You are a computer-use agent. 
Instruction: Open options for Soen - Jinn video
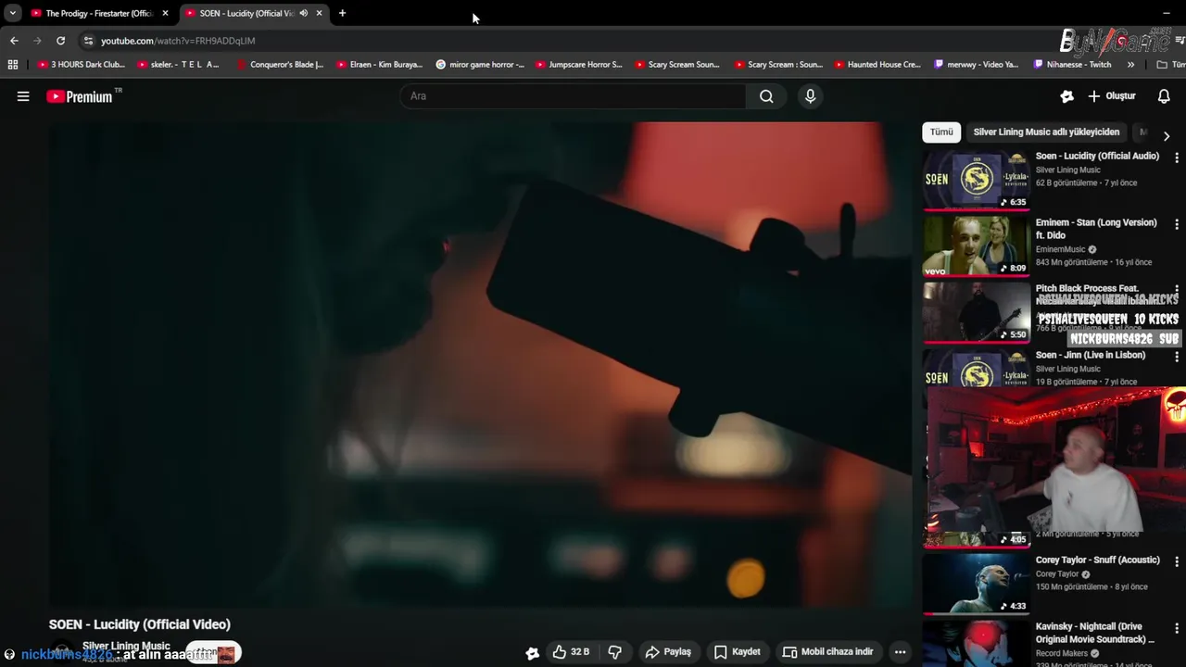[1177, 357]
